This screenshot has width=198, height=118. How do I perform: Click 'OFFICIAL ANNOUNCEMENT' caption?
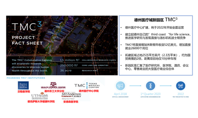pyautogui.click(x=120, y=97)
